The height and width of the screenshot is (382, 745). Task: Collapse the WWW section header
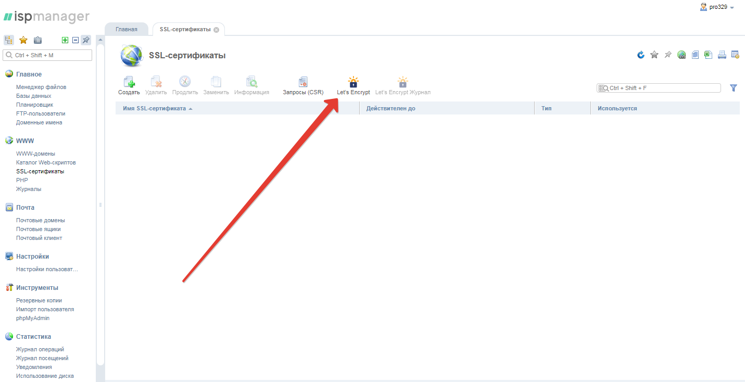click(25, 141)
